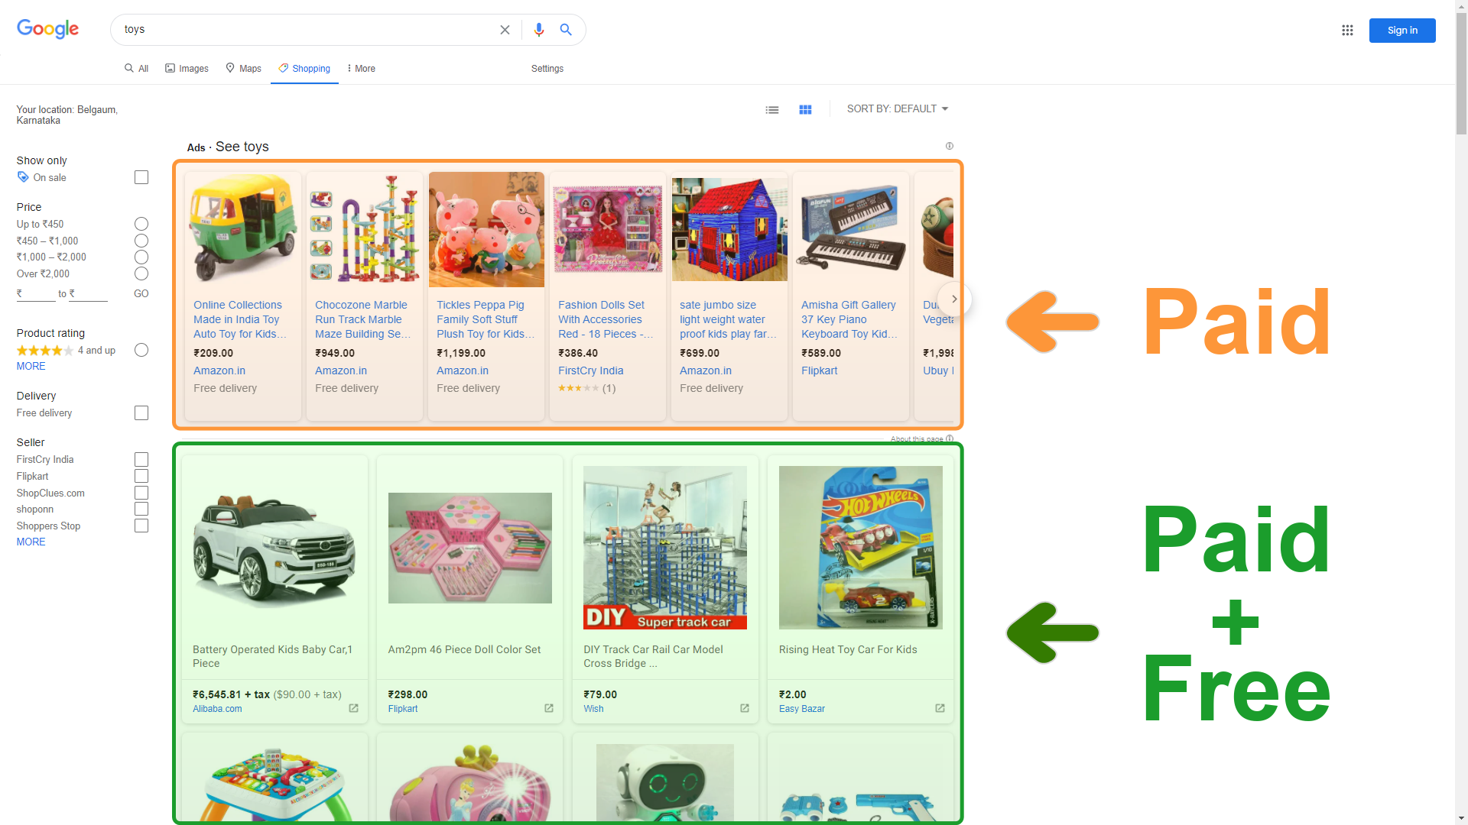The width and height of the screenshot is (1468, 825).
Task: Open the Shopping tab
Action: pos(304,69)
